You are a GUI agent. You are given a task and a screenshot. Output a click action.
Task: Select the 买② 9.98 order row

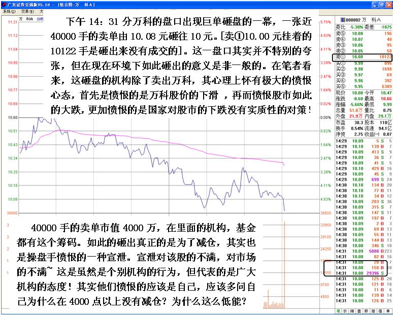pyautogui.click(x=364, y=69)
